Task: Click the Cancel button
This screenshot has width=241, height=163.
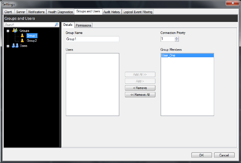Action: click(x=224, y=155)
